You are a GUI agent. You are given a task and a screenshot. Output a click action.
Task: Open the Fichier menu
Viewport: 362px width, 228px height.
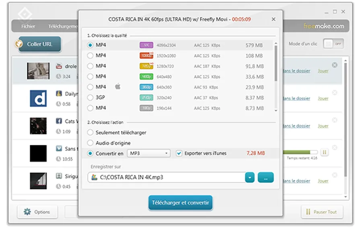(28, 26)
